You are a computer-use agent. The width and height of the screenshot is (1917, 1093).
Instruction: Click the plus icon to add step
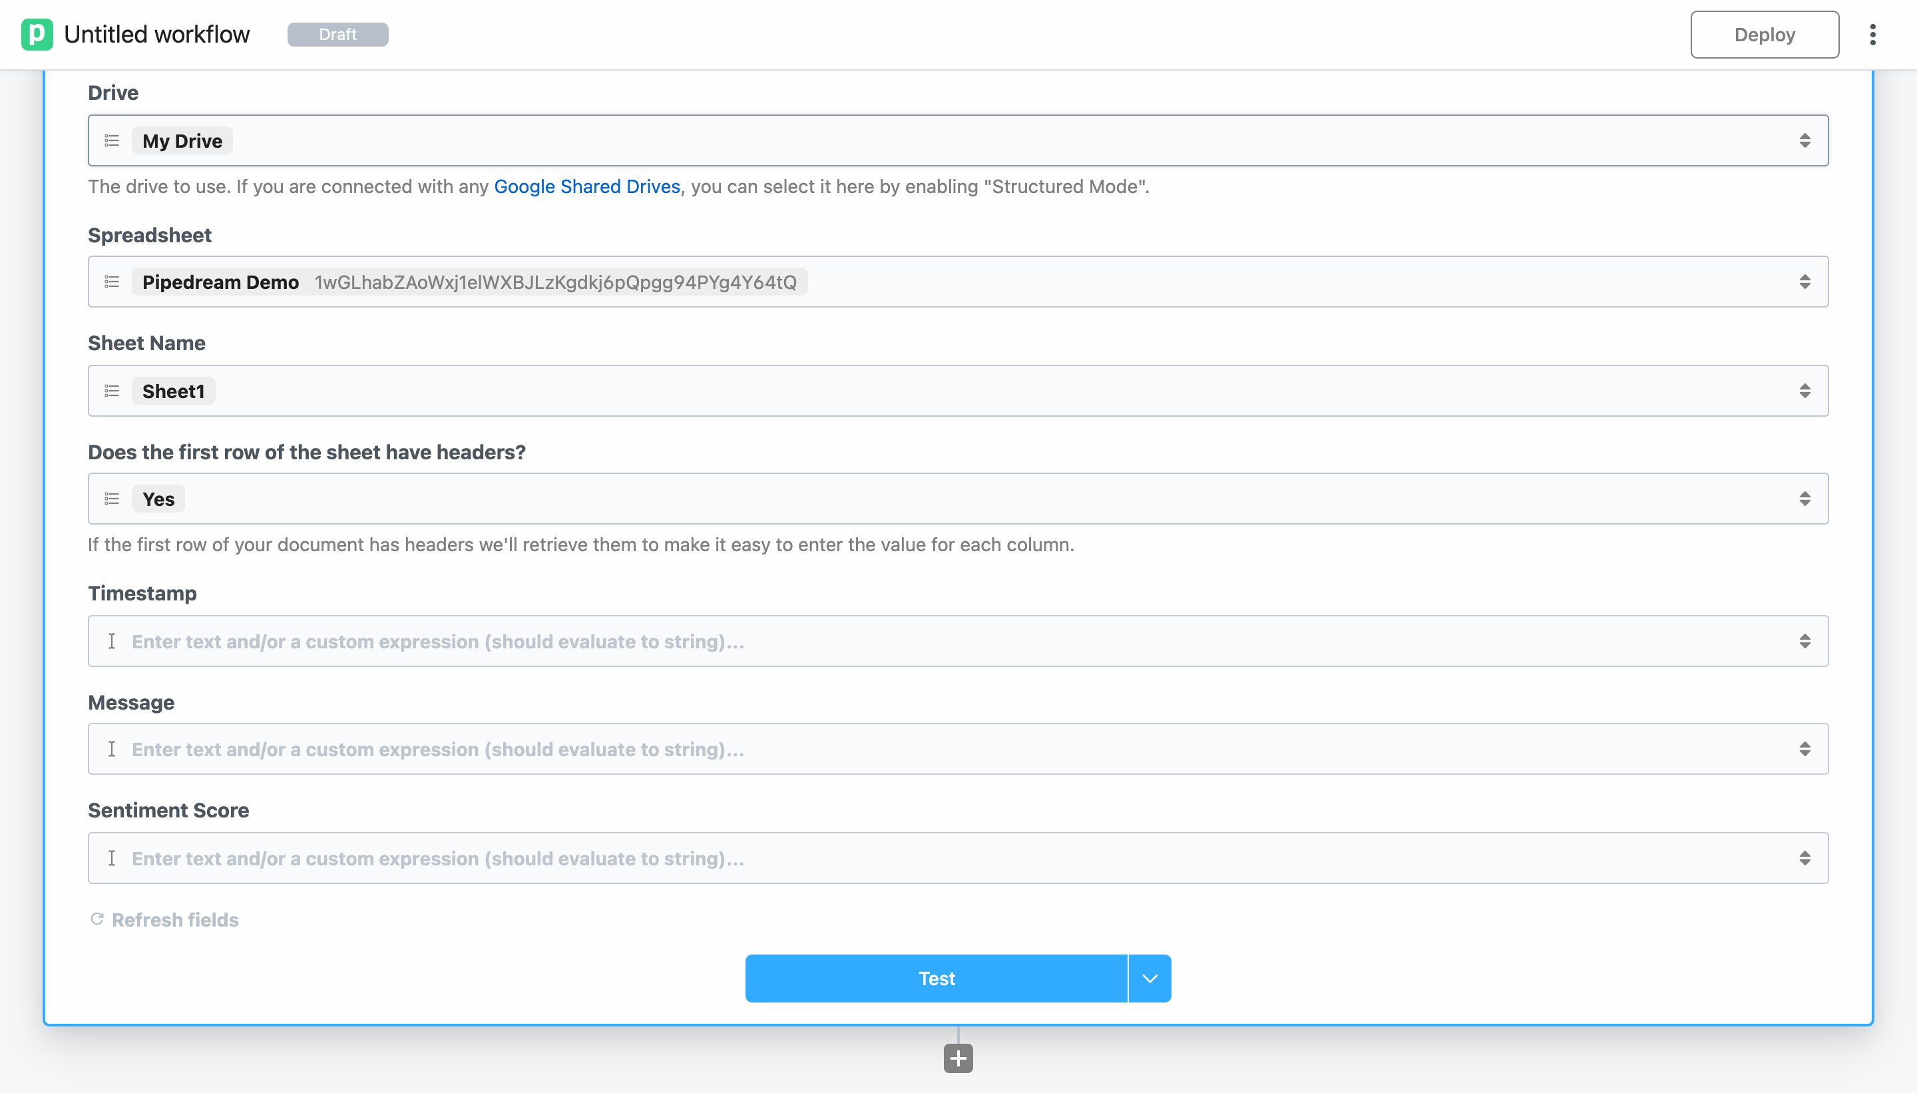[958, 1058]
